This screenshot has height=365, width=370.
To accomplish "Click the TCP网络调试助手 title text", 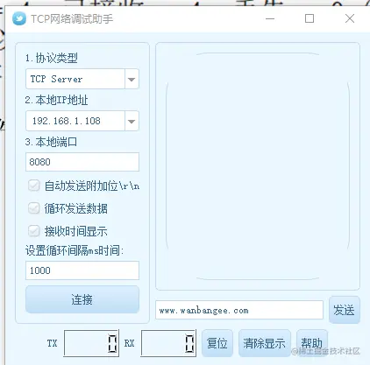I will pos(72,19).
